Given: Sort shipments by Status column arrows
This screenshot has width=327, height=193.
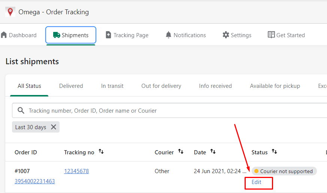Looking at the screenshot, I should tap(274, 152).
